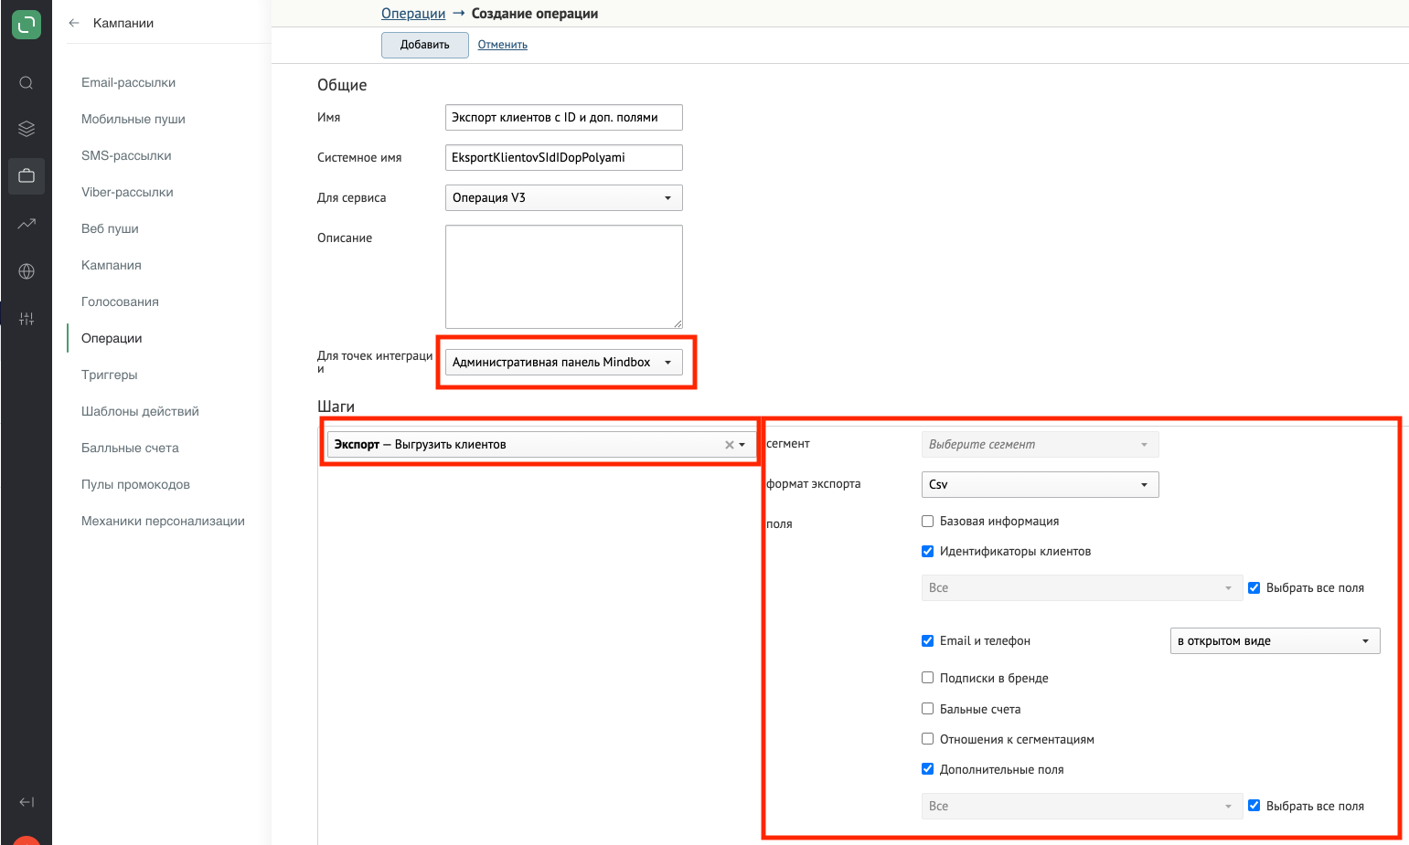Select the briefcase campaigns icon
The image size is (1409, 845).
27,175
